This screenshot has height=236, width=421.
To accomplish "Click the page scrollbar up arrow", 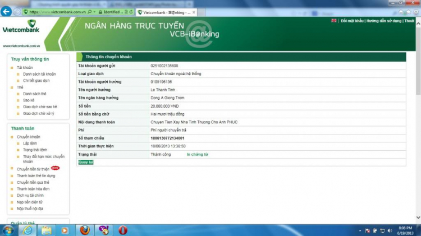I will pyautogui.click(x=418, y=24).
